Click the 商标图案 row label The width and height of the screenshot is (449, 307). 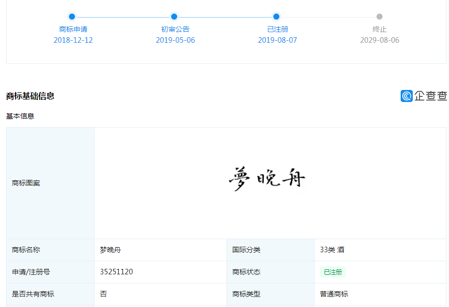[x=26, y=183]
